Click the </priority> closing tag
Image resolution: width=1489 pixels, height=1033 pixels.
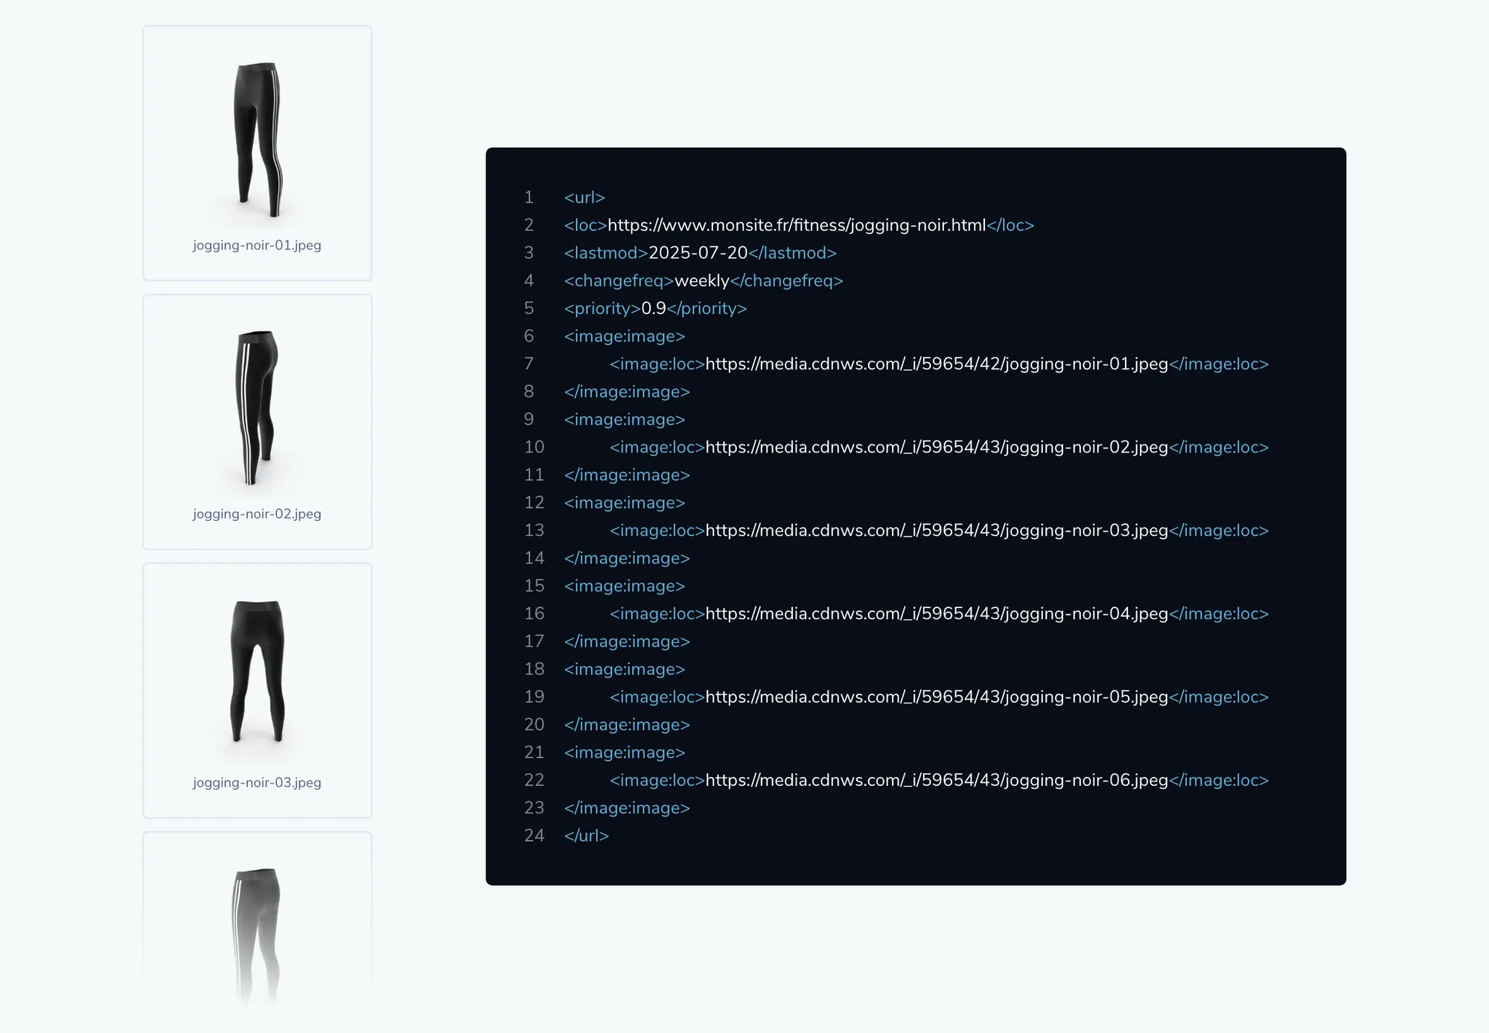click(707, 308)
